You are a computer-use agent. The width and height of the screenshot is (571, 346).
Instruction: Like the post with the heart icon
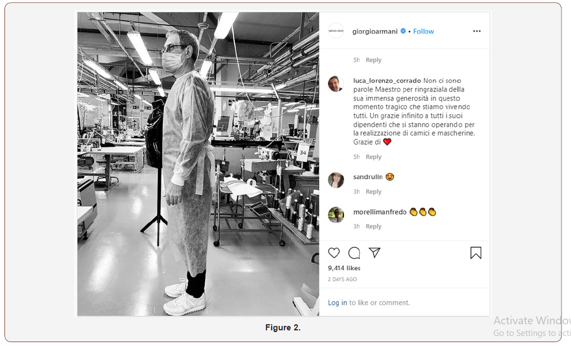pos(333,253)
